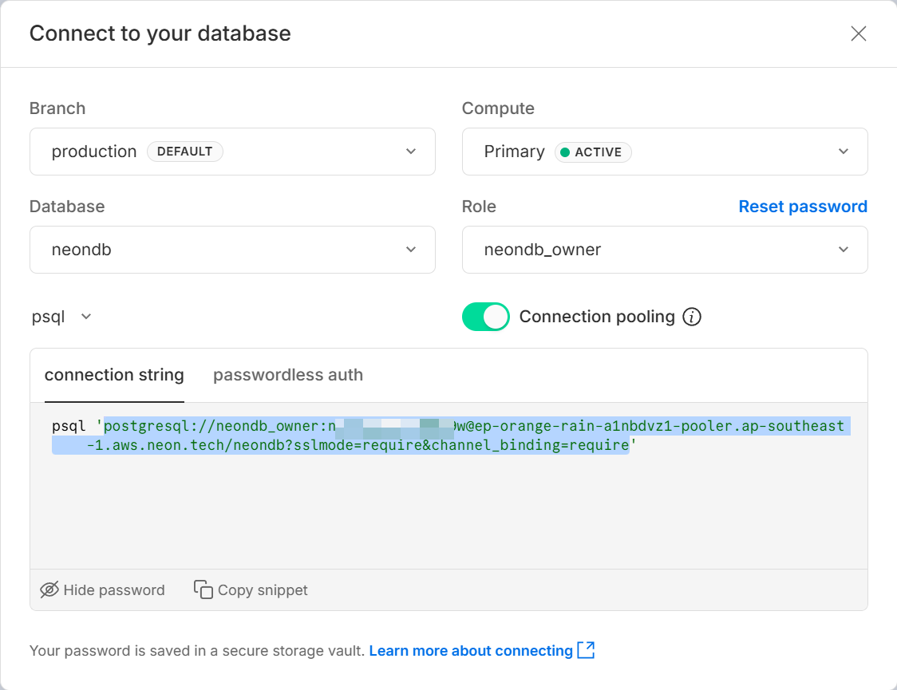
Task: Disable the Connection pooling toggle
Action: tap(485, 317)
